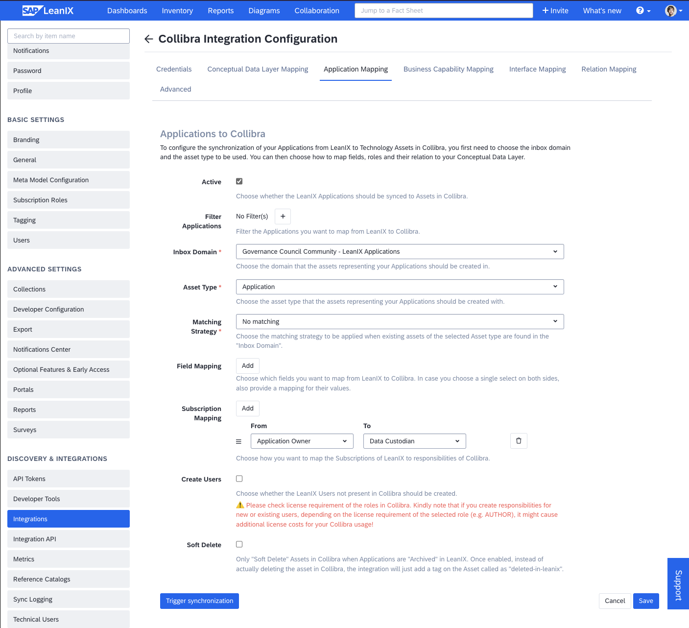Delete the Application Owner subscription mapping
Image resolution: width=689 pixels, height=628 pixels.
coord(519,441)
